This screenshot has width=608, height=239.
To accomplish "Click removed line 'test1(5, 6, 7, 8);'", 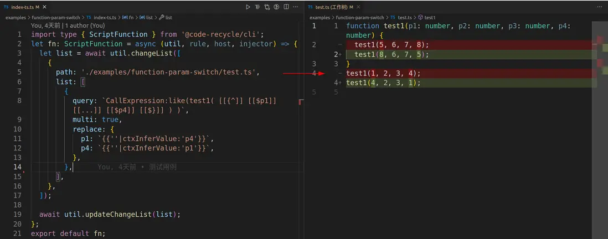I will (x=391, y=45).
